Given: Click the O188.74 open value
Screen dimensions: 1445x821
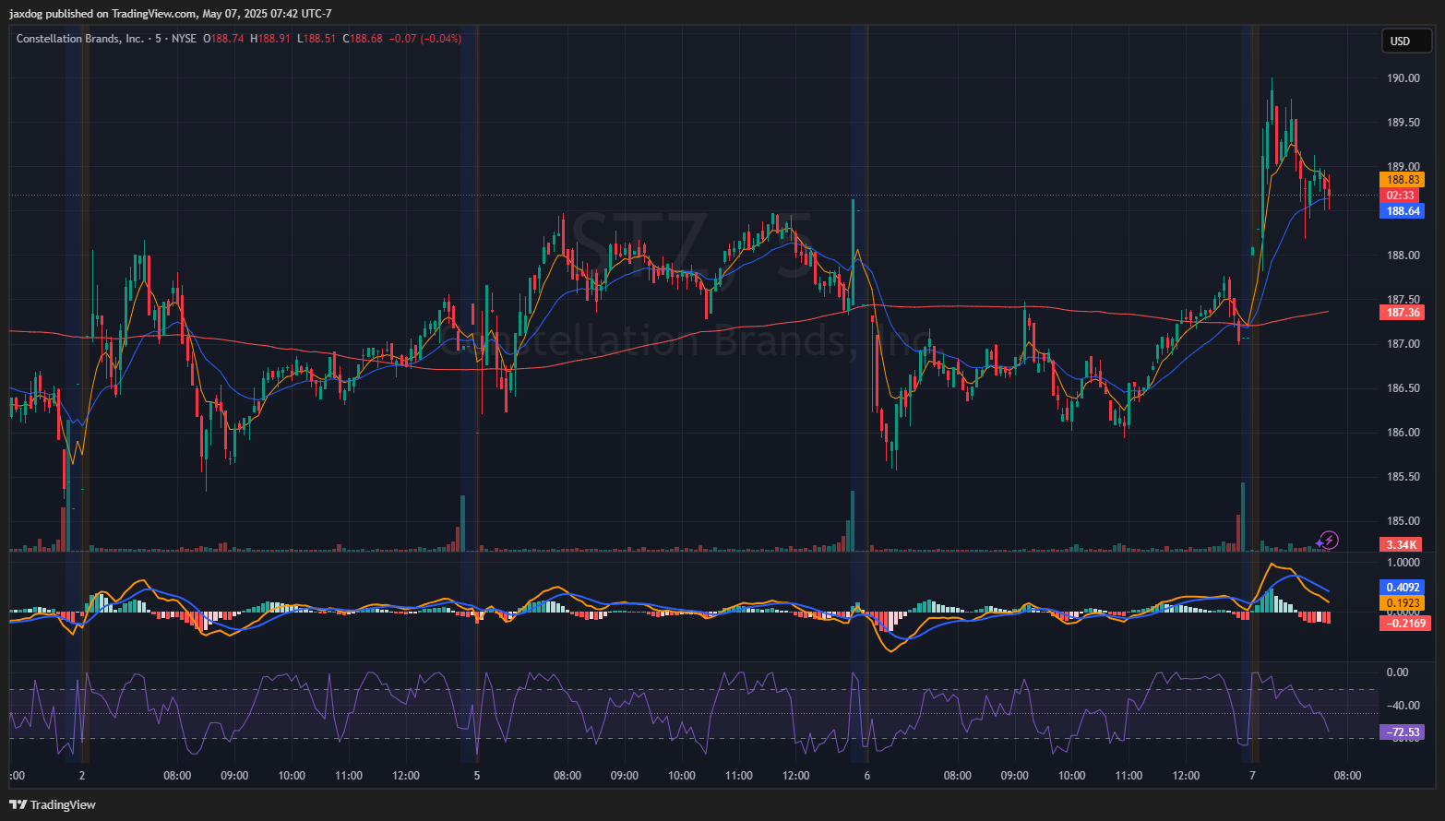Looking at the screenshot, I should pos(224,39).
